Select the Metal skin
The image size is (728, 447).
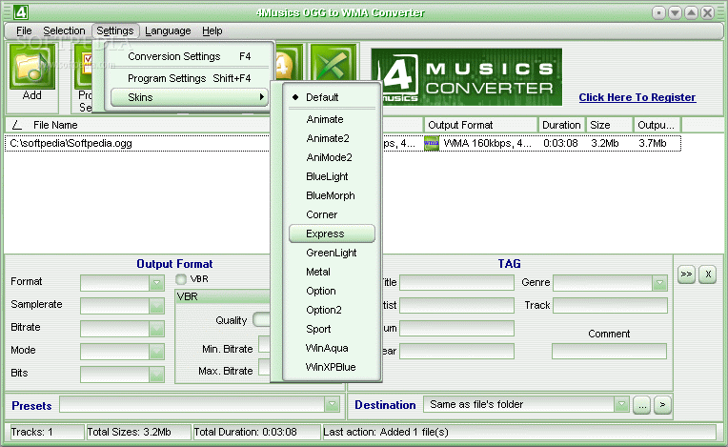click(332, 272)
